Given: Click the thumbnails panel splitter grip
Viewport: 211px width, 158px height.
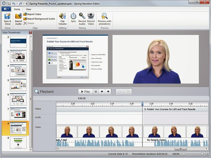Looking at the screenshot, I should (30, 99).
